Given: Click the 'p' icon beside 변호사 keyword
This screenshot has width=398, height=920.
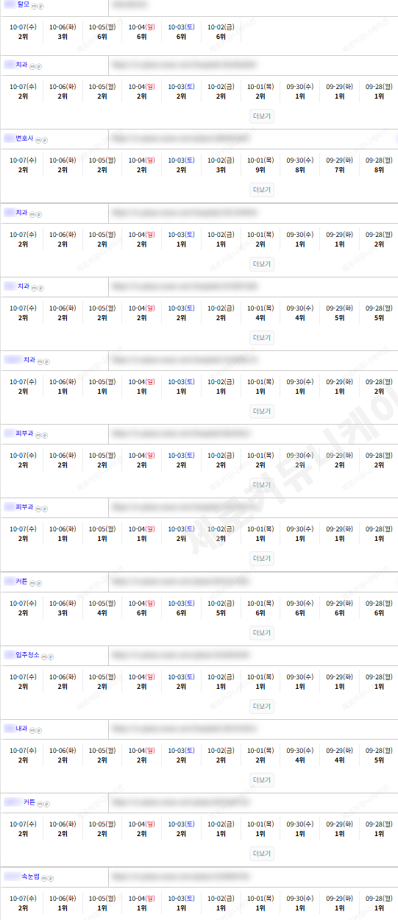Looking at the screenshot, I should pos(45,140).
